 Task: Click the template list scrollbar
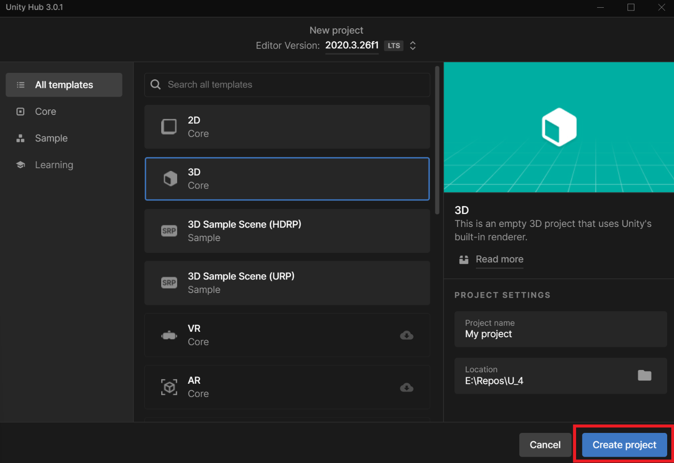click(437, 140)
